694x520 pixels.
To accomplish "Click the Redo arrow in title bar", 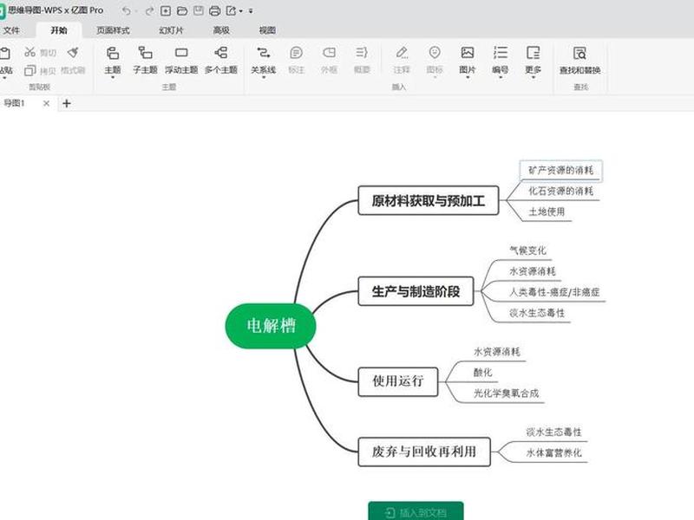I will [149, 11].
